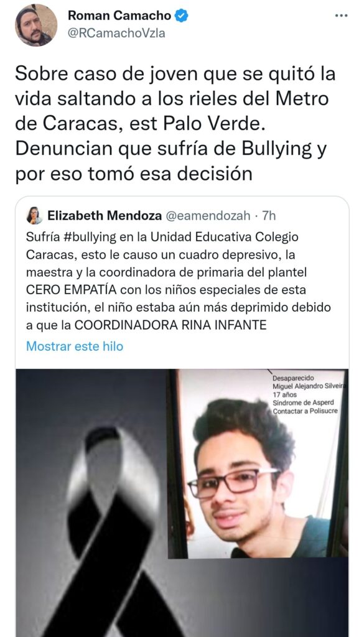The height and width of the screenshot is (637, 364).
Task: Click the 7h timestamp on quoted tweet
Action: 269,216
